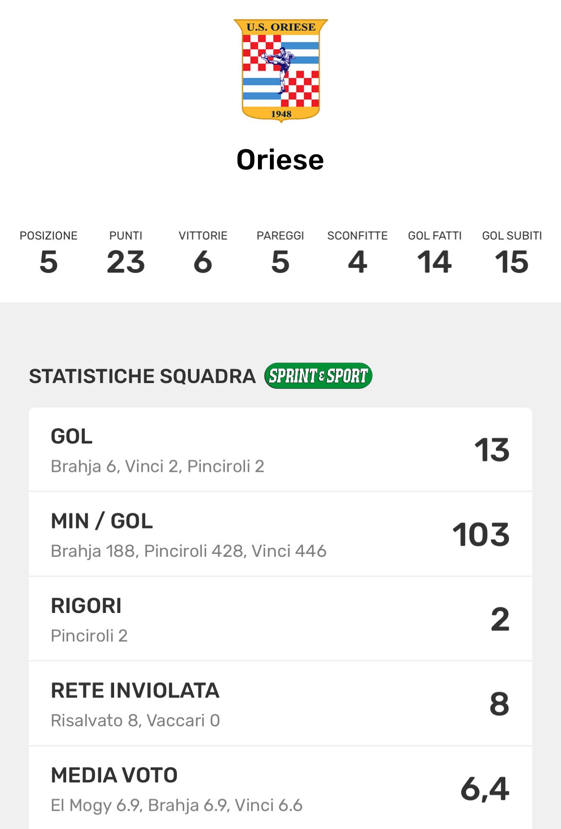Click the GOL FATTI value 14
The width and height of the screenshot is (561, 829).
(435, 262)
